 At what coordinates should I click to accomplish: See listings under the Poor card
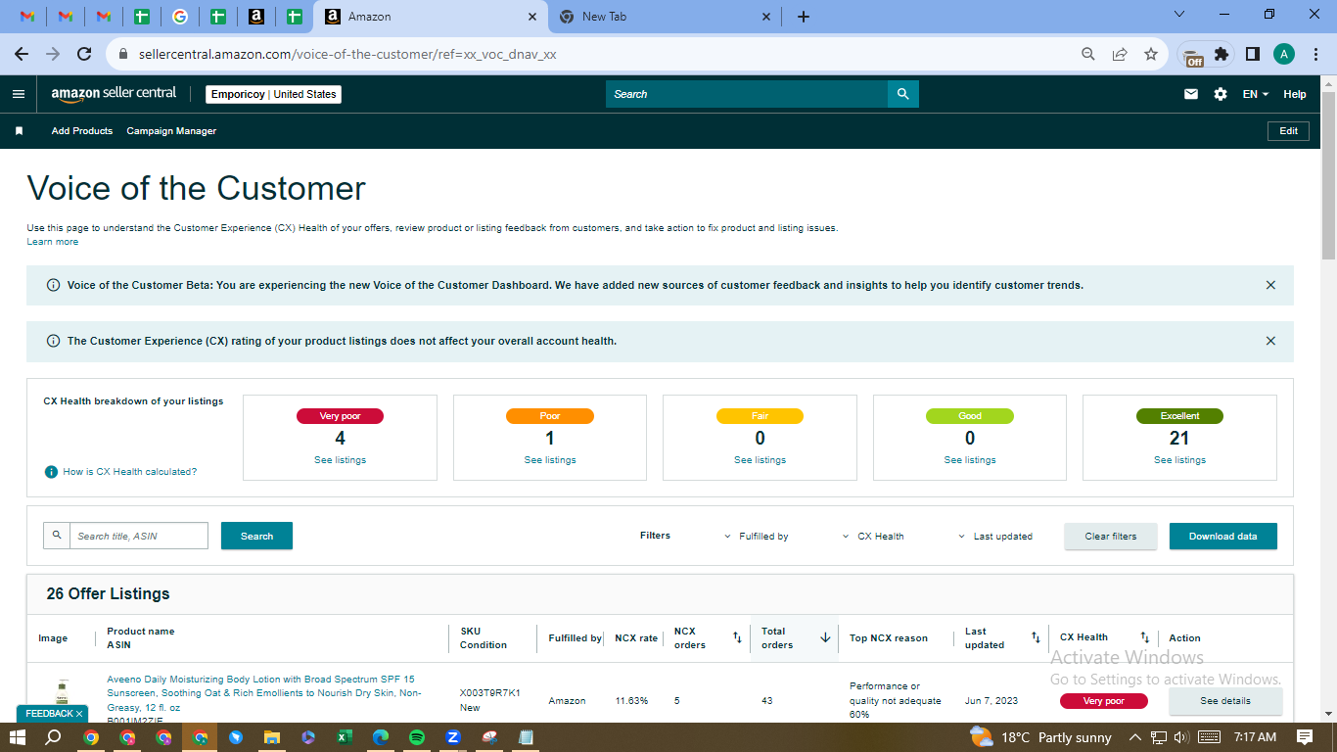click(550, 460)
